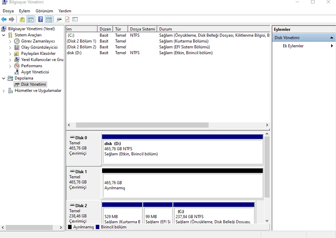Open the Help question mark icon

coord(40,19)
